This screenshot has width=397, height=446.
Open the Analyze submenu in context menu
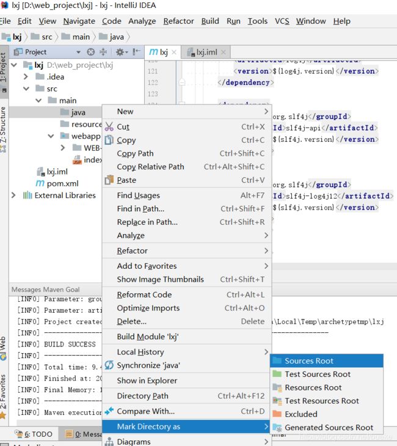(x=186, y=235)
